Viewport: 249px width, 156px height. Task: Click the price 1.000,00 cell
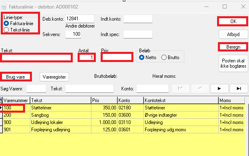[104, 122]
